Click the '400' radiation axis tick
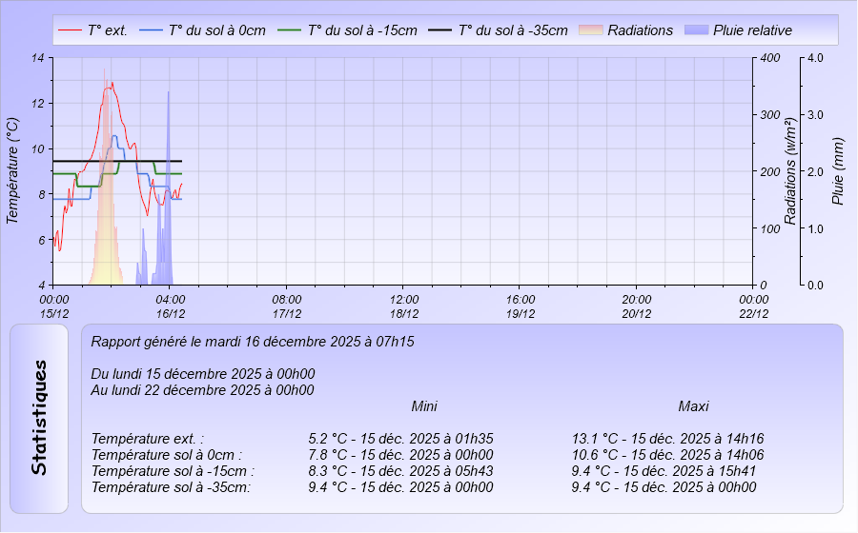 pos(770,58)
